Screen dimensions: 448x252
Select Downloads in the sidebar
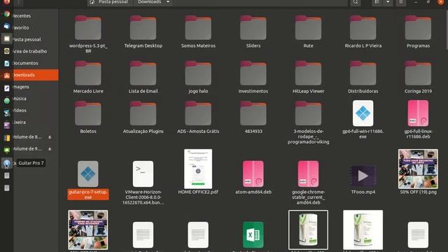tap(36, 75)
